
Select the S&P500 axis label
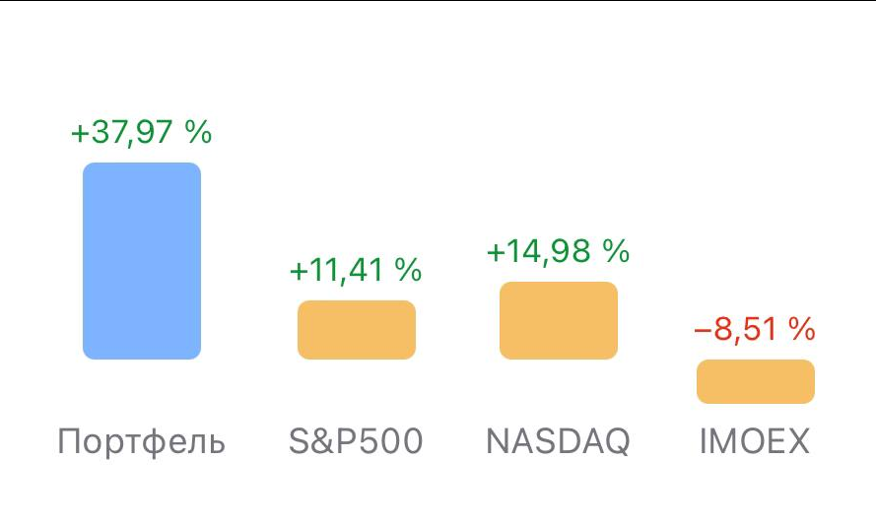click(x=356, y=441)
